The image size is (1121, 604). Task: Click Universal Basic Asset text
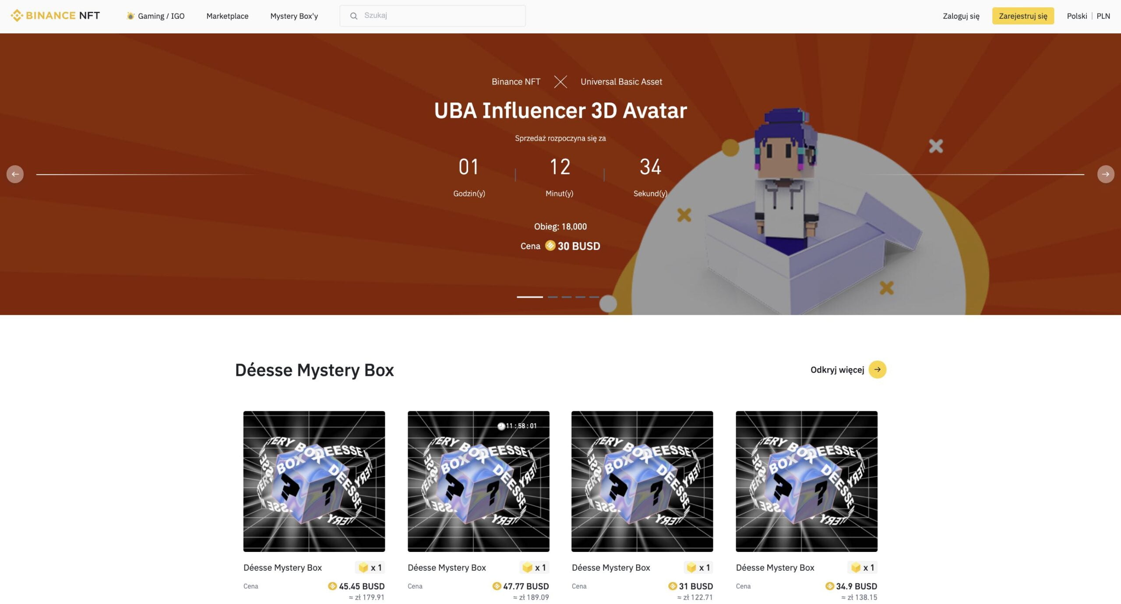pyautogui.click(x=621, y=82)
